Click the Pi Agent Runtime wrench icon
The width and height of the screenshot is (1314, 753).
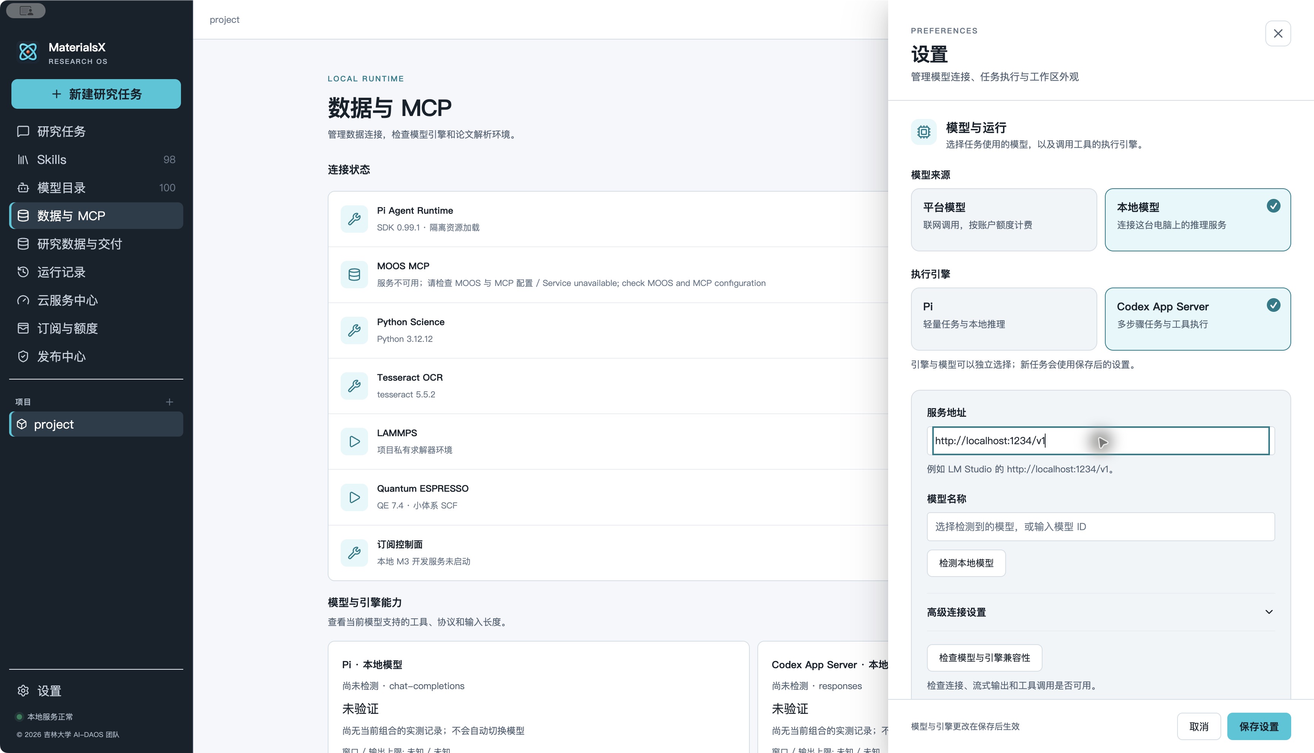[354, 219]
